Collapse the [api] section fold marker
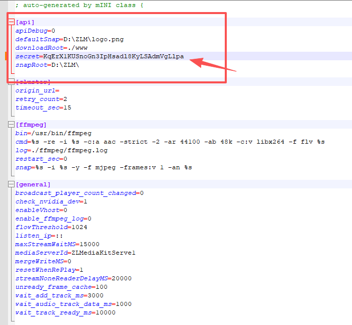The image size is (352, 325). pos(11,22)
